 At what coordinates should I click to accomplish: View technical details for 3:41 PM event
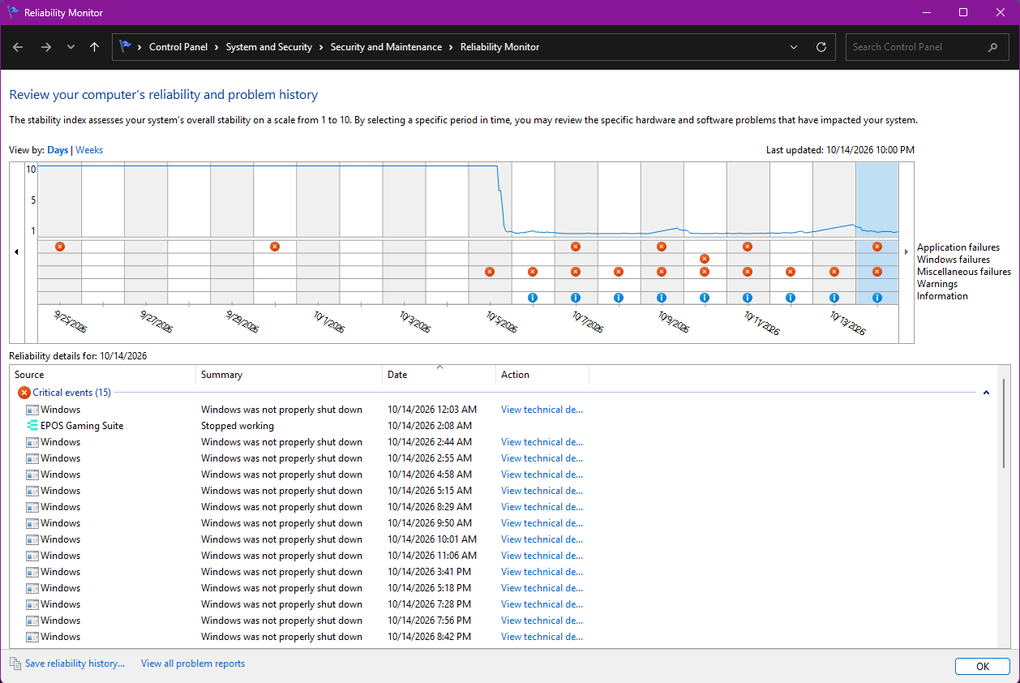click(542, 572)
